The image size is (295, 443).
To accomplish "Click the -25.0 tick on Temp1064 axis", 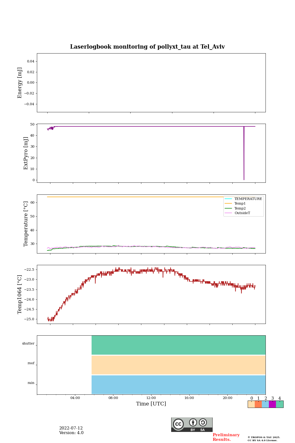I will [30, 319].
